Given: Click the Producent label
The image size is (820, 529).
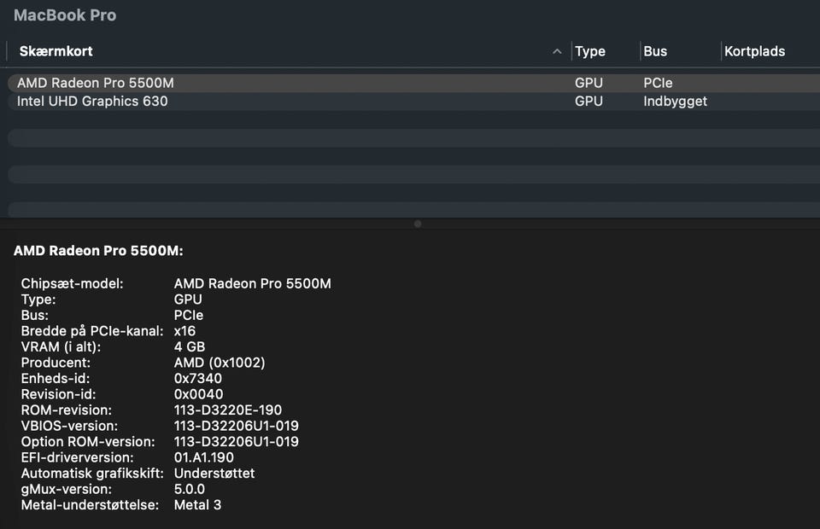Looking at the screenshot, I should pos(56,363).
